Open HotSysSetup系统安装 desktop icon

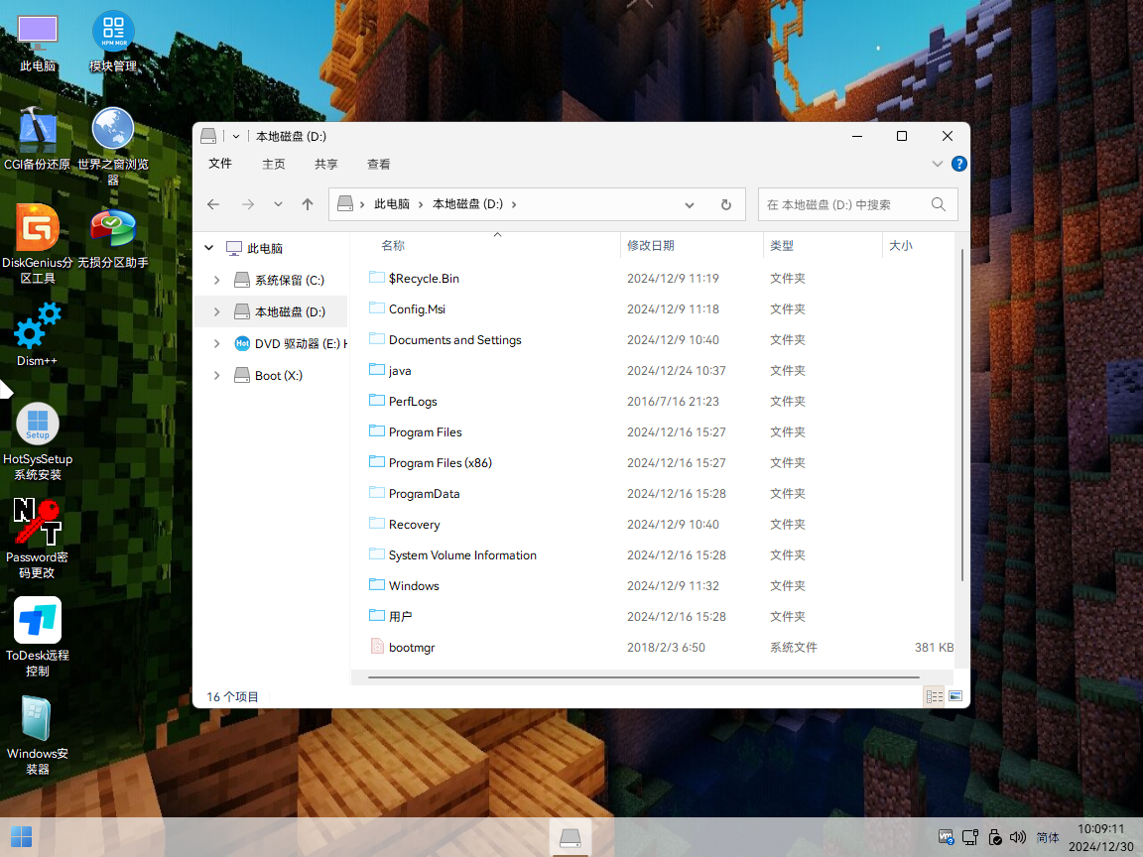[x=37, y=441]
